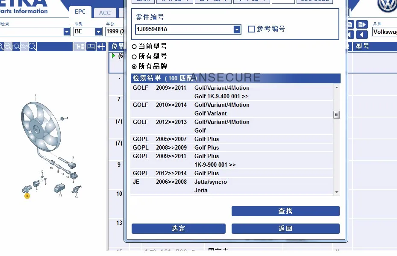Select the zoom-to-region magnifier icon
The image size is (397, 256).
coord(16,47)
